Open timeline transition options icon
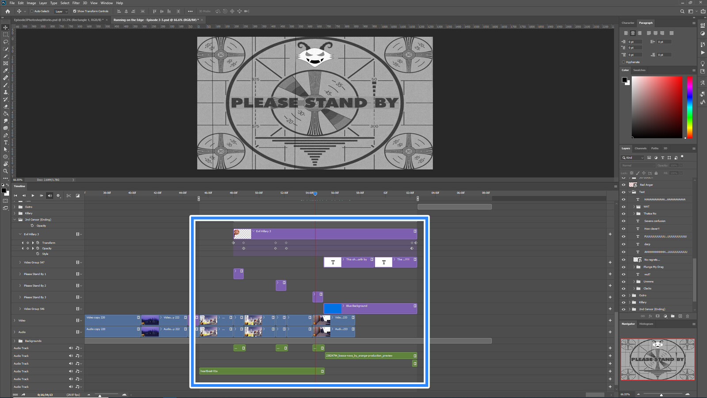The image size is (707, 398). pos(78,195)
